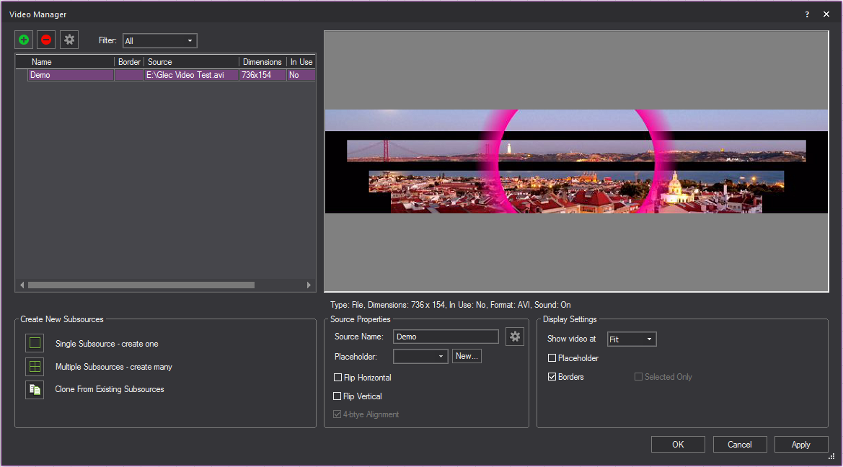Viewport: 843px width, 467px height.
Task: Click the red remove video source icon
Action: tap(46, 40)
